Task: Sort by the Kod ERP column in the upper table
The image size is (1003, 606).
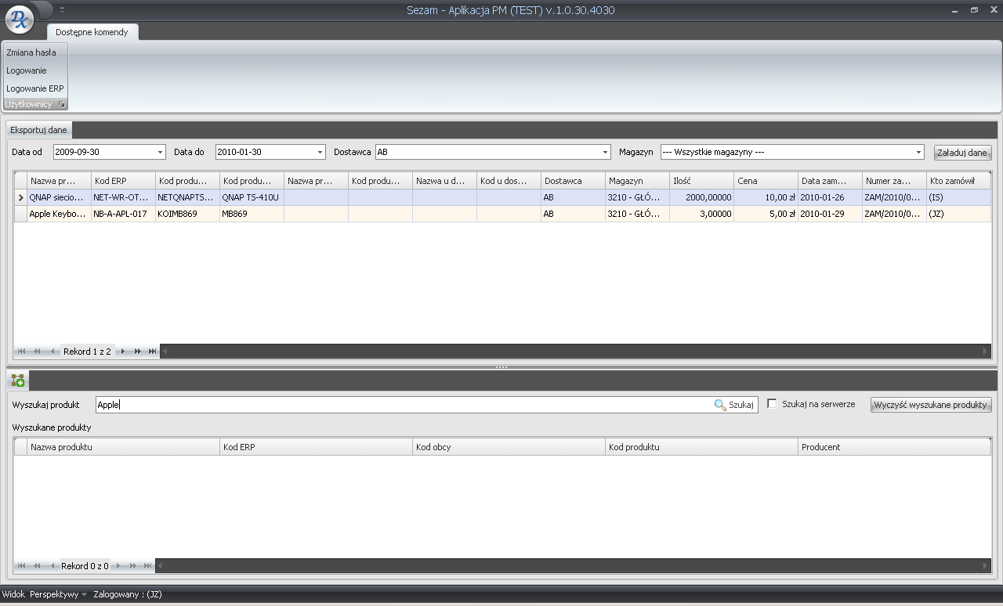Action: (123, 181)
